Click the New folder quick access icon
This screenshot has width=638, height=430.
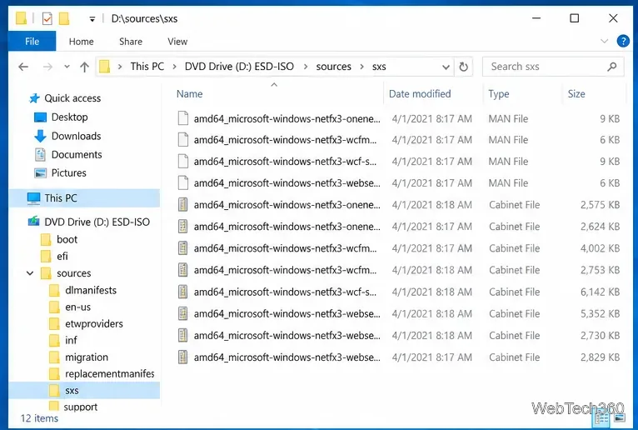[x=64, y=18]
